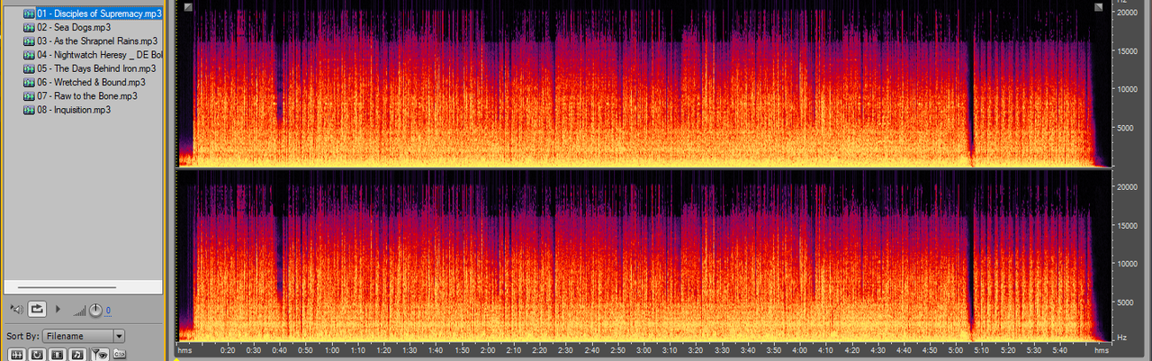Open the Sort By Filename dropdown

tap(84, 336)
